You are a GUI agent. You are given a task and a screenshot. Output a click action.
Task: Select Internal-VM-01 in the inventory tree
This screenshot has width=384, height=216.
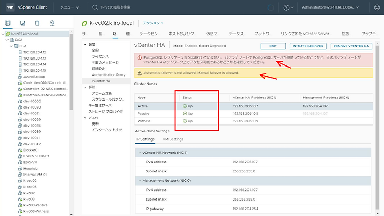click(x=35, y=175)
